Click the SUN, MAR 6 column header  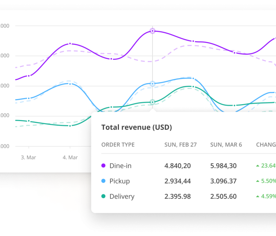226,145
